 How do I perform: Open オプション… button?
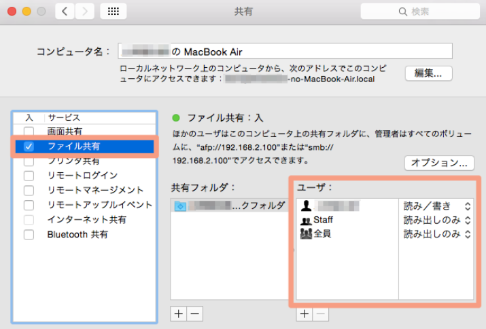tap(439, 163)
